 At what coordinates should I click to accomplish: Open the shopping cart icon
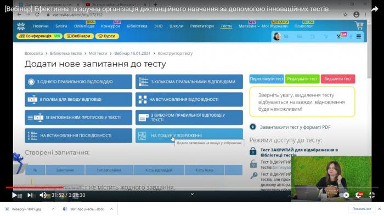[x=359, y=26]
